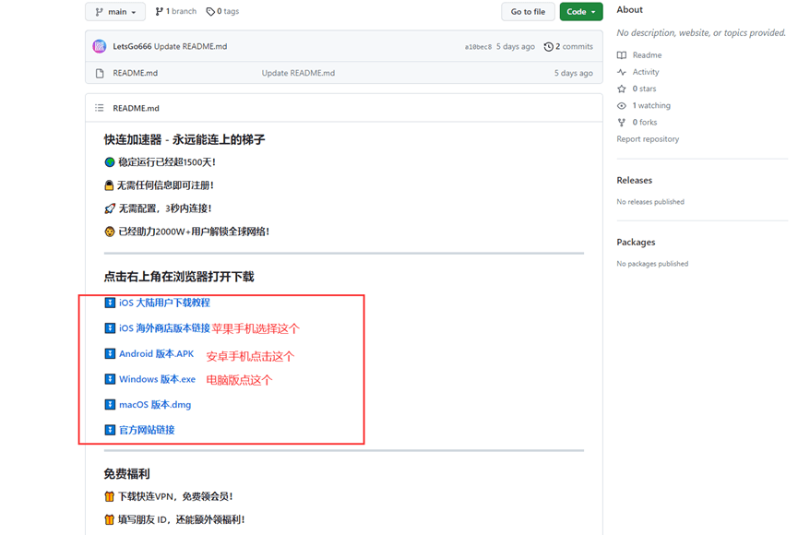View the 0 forks link
The image size is (798, 535).
[x=645, y=122]
